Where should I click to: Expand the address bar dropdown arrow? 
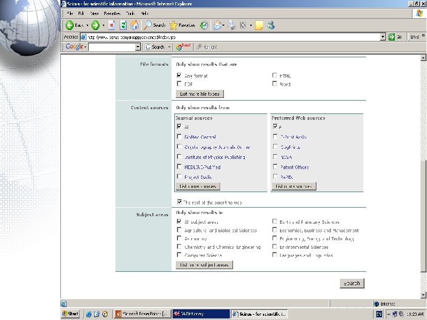point(383,37)
